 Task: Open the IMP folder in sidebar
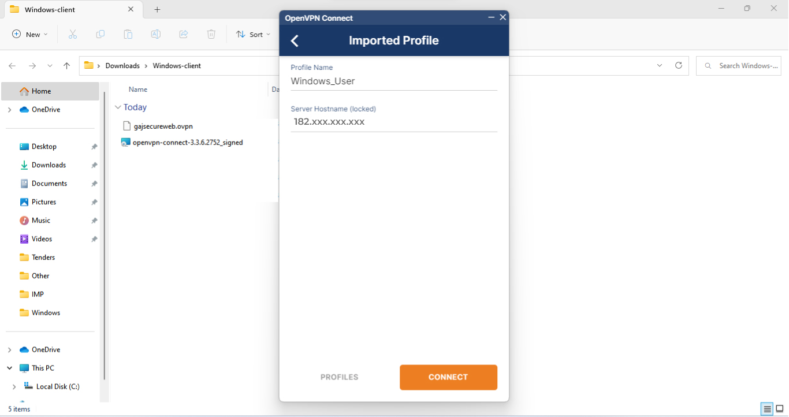click(x=38, y=295)
